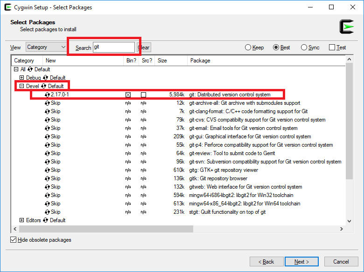Click the cycle icon next to All Default

tap(30, 69)
